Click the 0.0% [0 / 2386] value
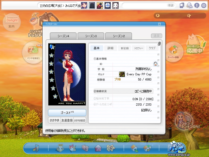 click(x=143, y=99)
